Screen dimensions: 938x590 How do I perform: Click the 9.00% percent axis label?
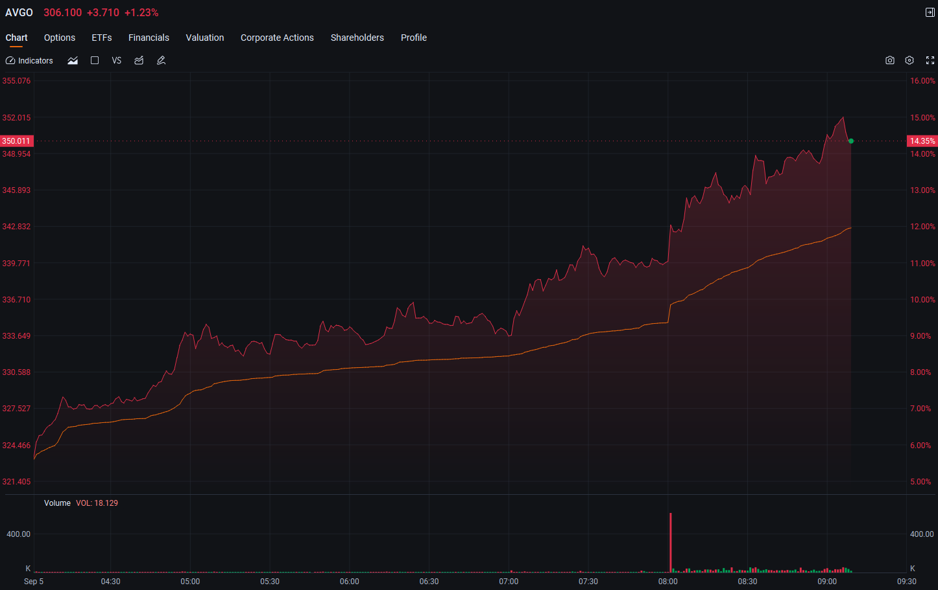pyautogui.click(x=920, y=336)
